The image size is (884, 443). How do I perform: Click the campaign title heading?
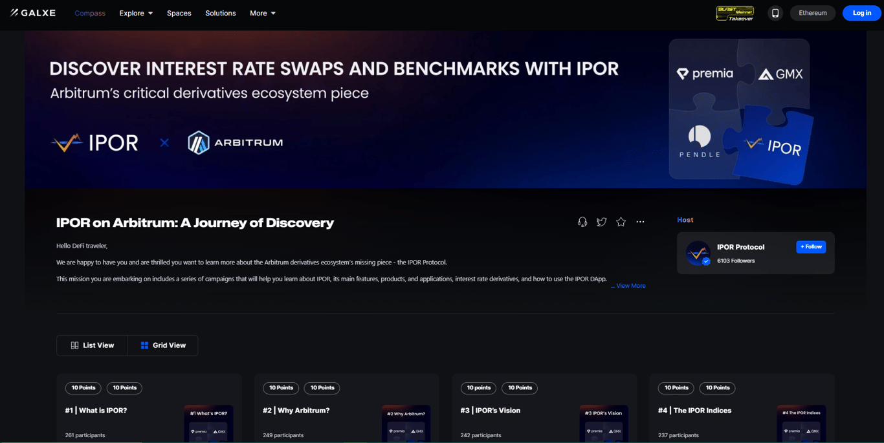click(x=195, y=222)
